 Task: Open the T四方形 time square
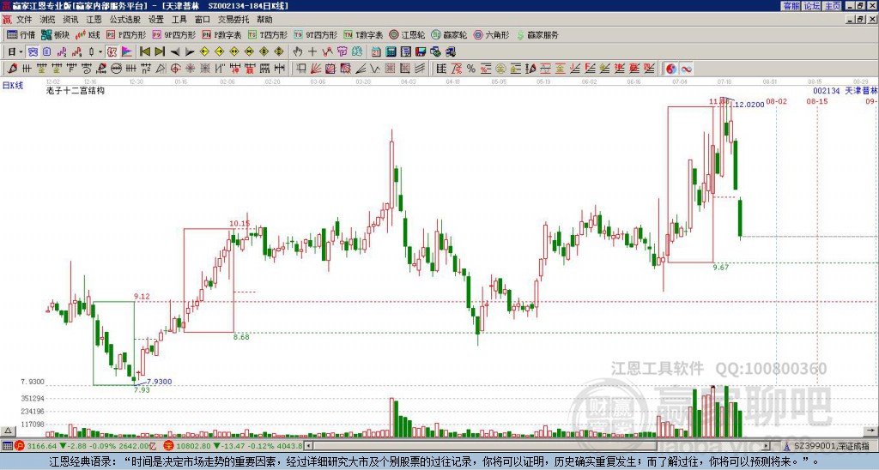pos(268,34)
